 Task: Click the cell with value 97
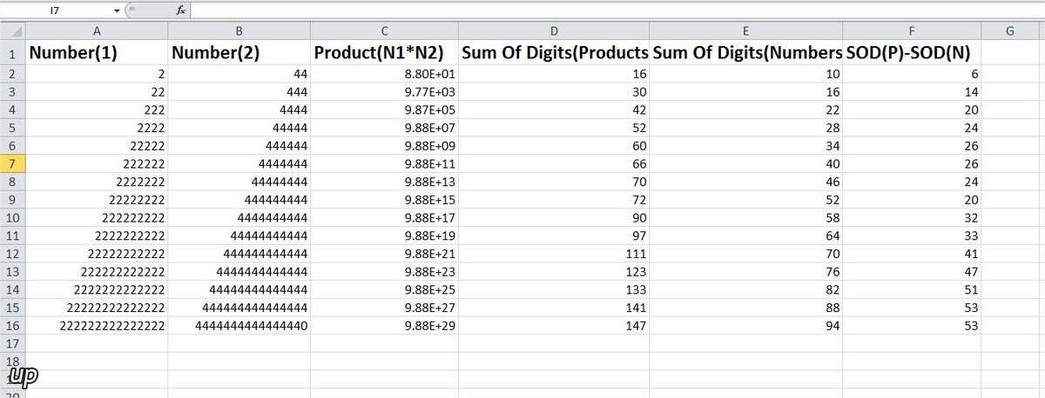pyautogui.click(x=553, y=235)
